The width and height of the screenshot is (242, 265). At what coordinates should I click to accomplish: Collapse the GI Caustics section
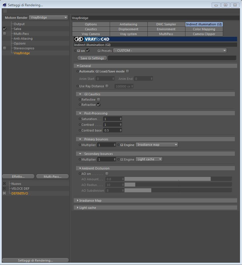point(80,94)
